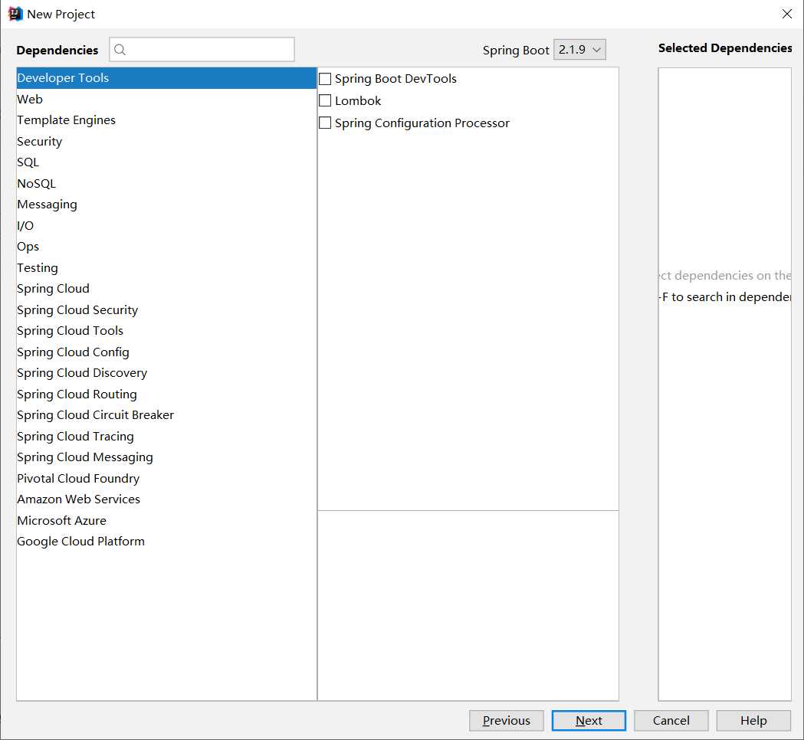This screenshot has width=804, height=740.
Task: Select the I/O category
Action: [166, 225]
